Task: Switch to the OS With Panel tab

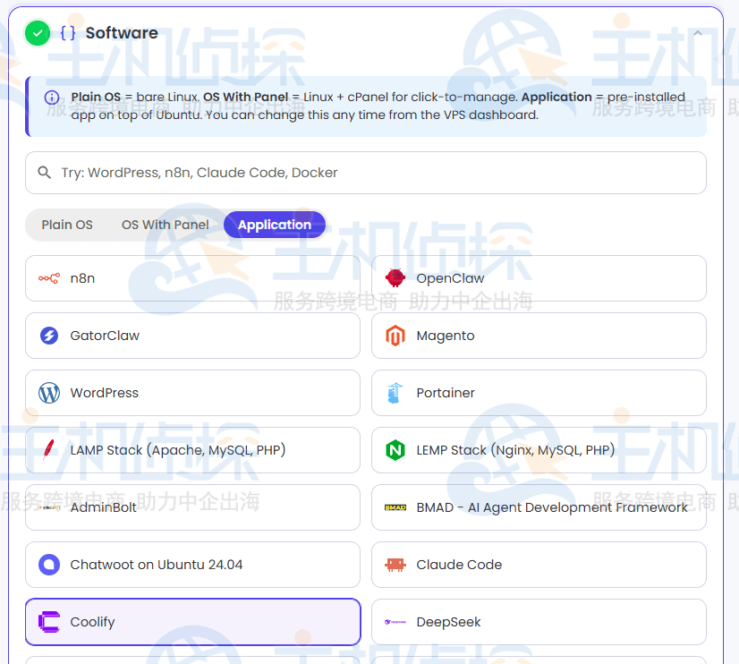Action: (165, 225)
